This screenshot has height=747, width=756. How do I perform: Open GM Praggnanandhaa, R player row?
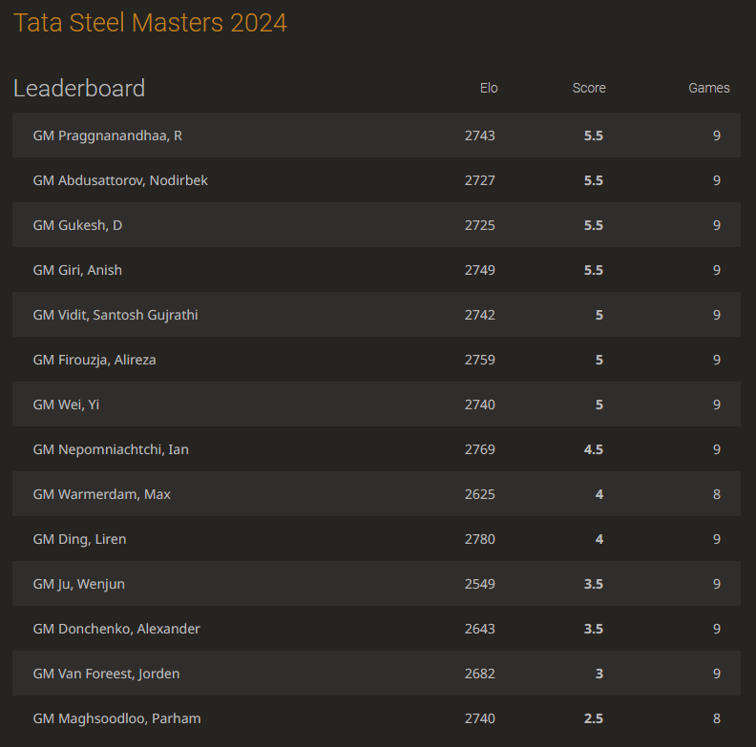(x=108, y=135)
